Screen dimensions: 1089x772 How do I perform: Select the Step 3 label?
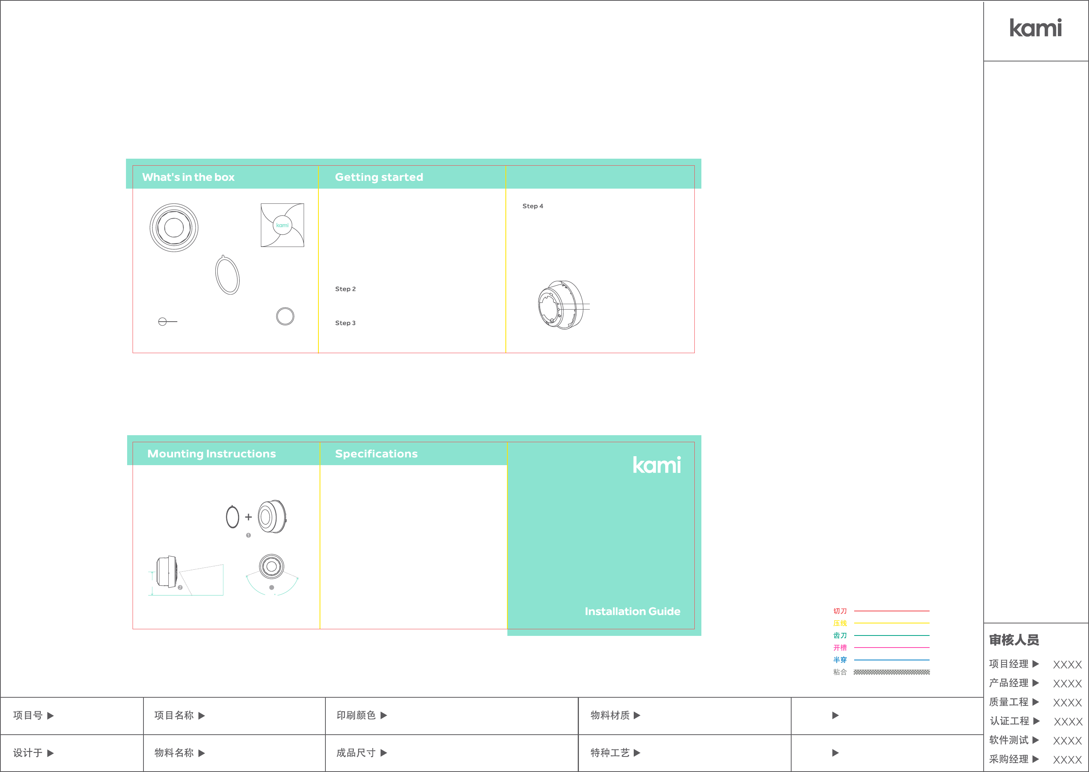[x=345, y=323]
